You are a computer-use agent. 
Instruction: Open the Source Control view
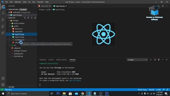click(3, 20)
